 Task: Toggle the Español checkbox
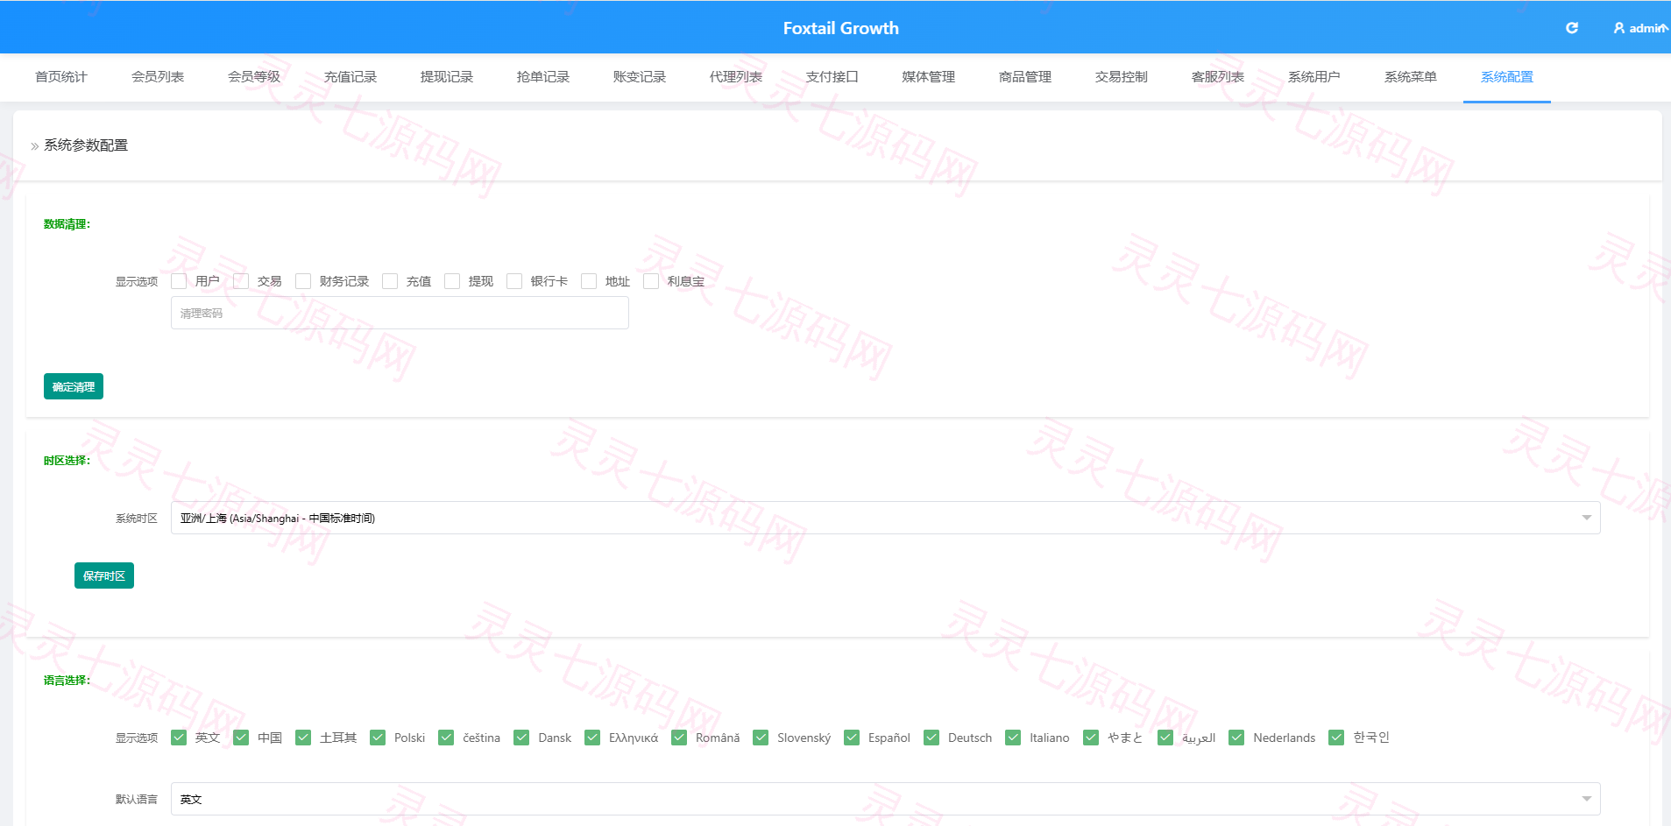point(852,738)
